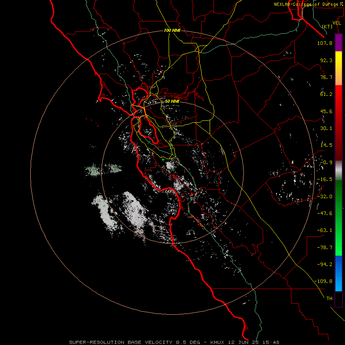Click the 100 NMI range ring label

click(x=172, y=30)
